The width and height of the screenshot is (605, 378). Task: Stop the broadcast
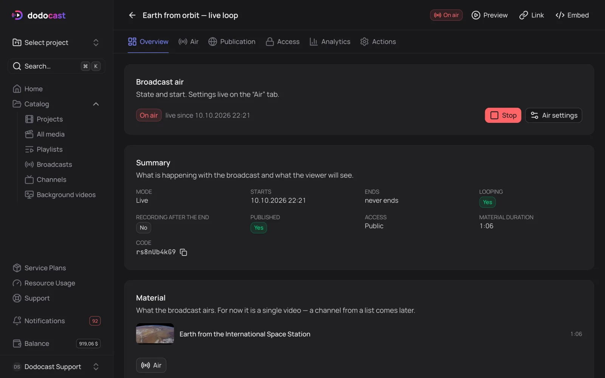(x=503, y=115)
